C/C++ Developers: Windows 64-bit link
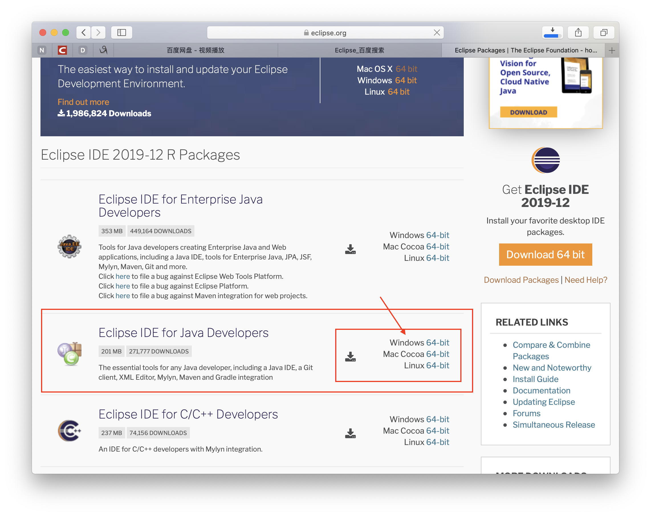Screen dimensions: 651x516 pos(438,419)
